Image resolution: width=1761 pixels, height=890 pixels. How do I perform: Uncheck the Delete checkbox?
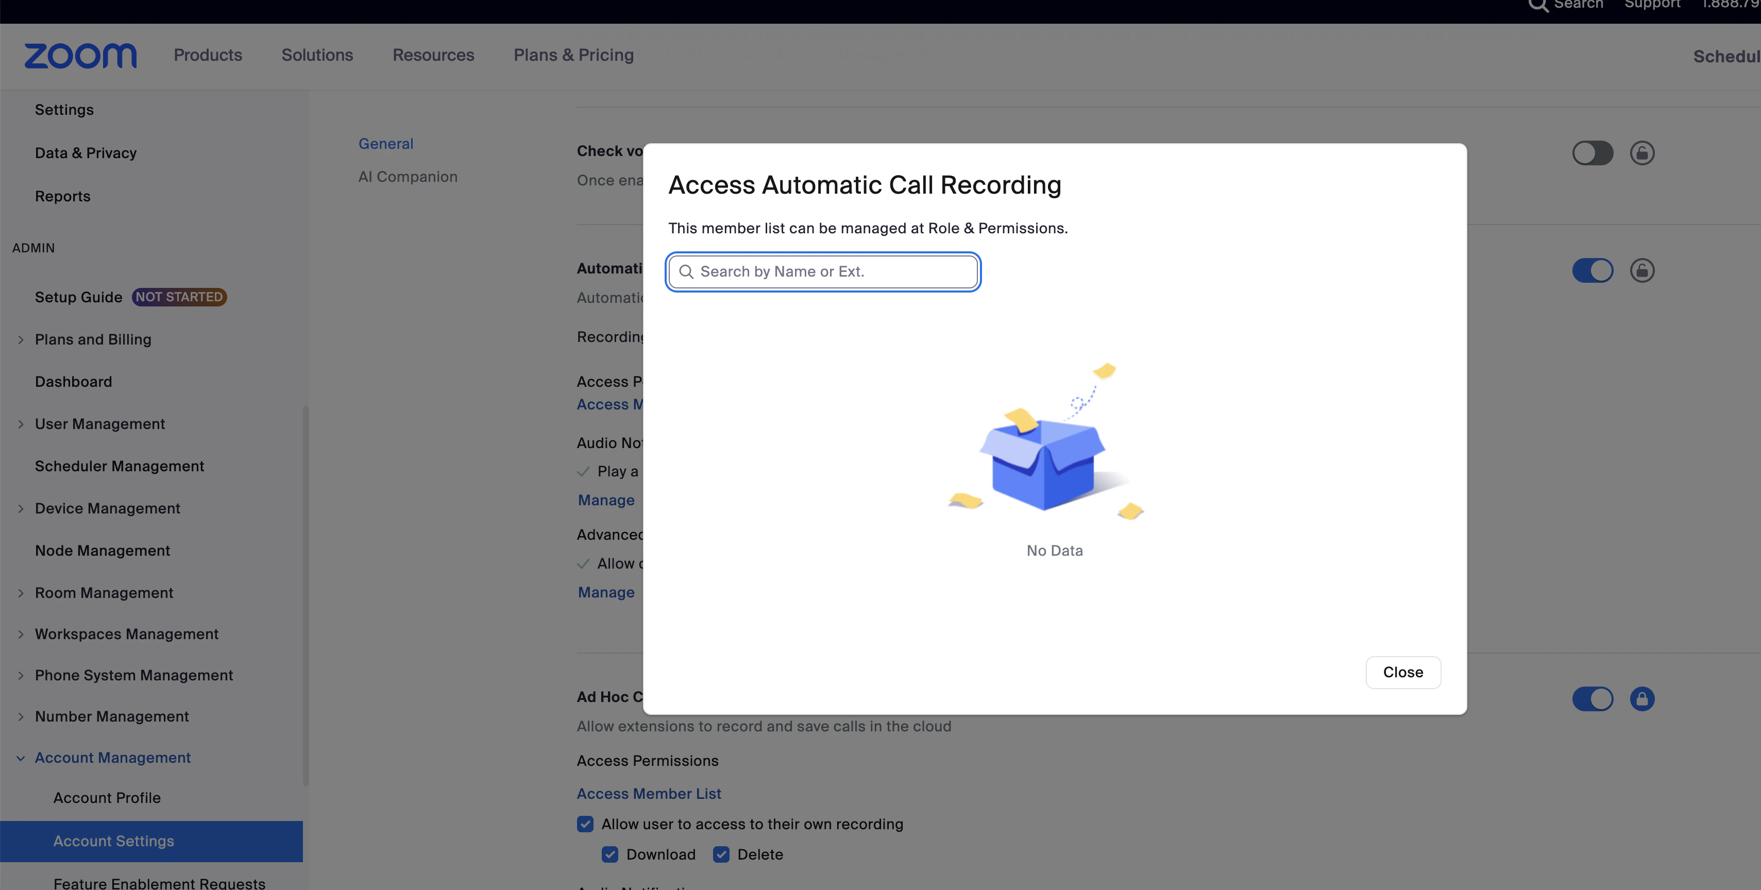click(x=721, y=854)
